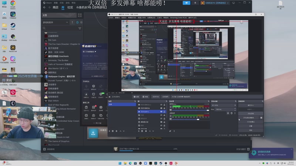Unlock the 文本 (GDI+) source
This screenshot has width=296, height=166.
tap(164, 112)
